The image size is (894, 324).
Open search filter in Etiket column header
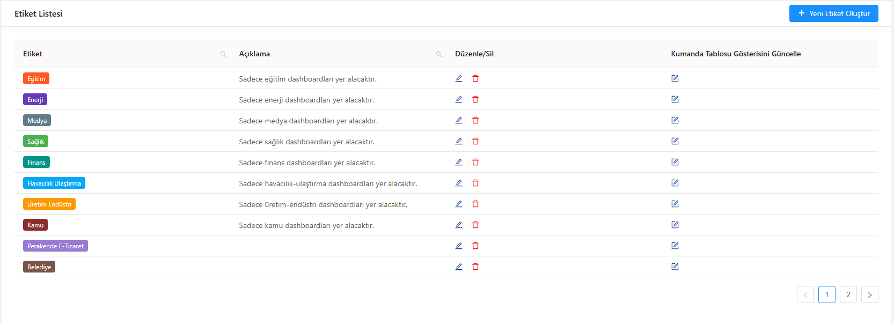click(x=223, y=54)
